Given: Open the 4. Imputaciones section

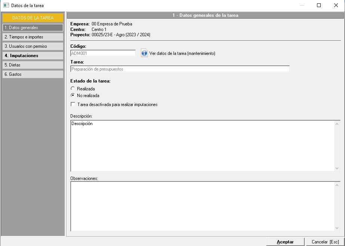Looking at the screenshot, I should coord(33,56).
